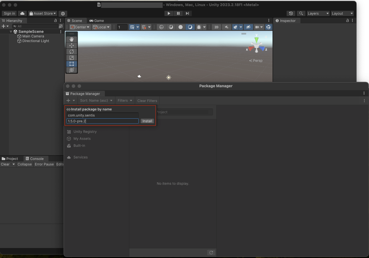369x258 pixels.
Task: Select the Move tool in Scene toolbar
Action: point(71,45)
